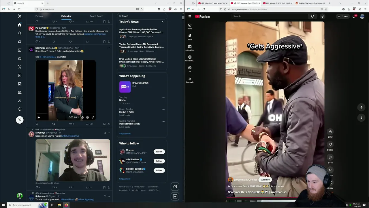Click the white Post compose button on X

pos(20,120)
